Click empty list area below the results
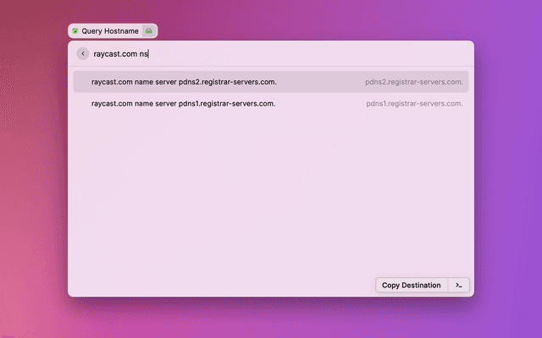 tap(271, 194)
